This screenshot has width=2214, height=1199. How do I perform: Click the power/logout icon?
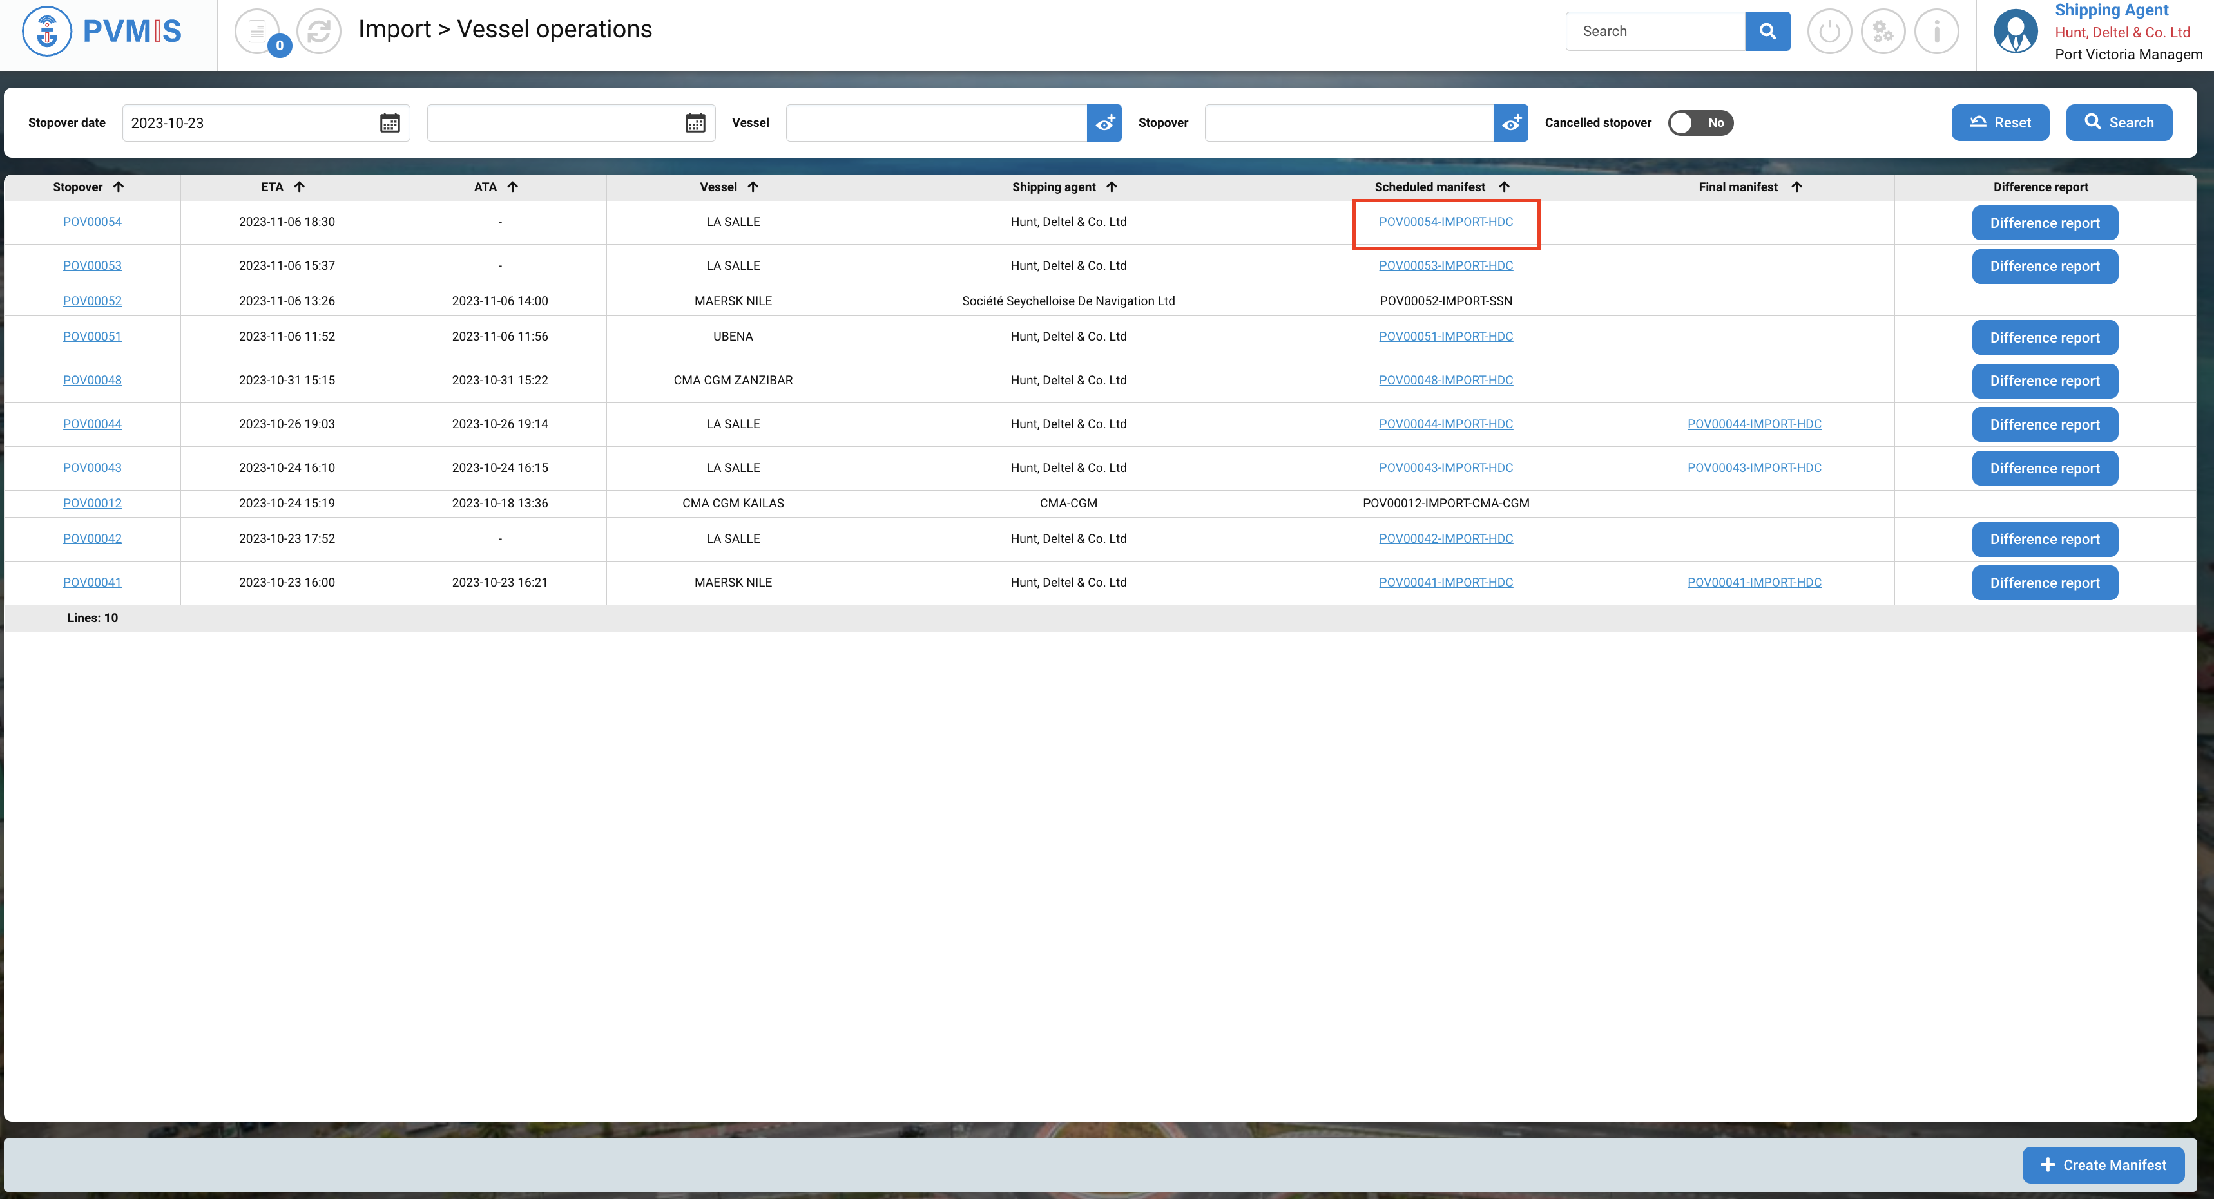point(1829,32)
